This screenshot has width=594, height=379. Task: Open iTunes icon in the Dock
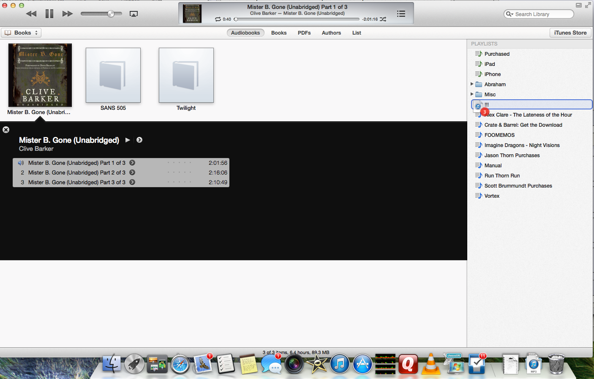(x=340, y=364)
